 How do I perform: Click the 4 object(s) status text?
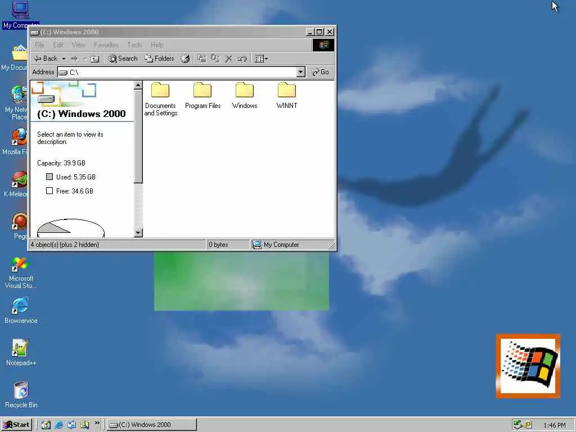(65, 245)
